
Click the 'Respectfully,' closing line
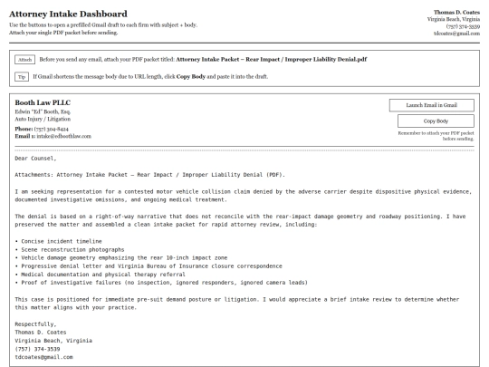click(35, 324)
